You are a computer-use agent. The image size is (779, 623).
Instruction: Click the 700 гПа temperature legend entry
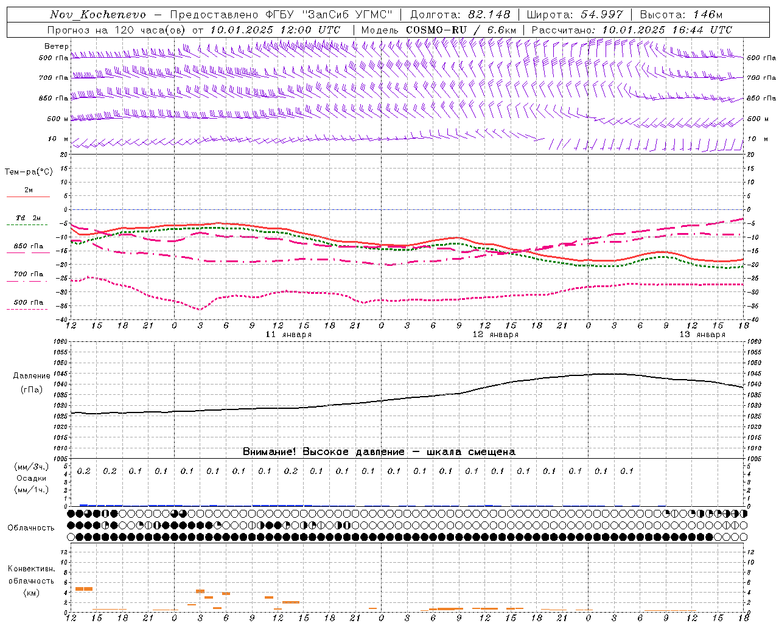(29, 274)
